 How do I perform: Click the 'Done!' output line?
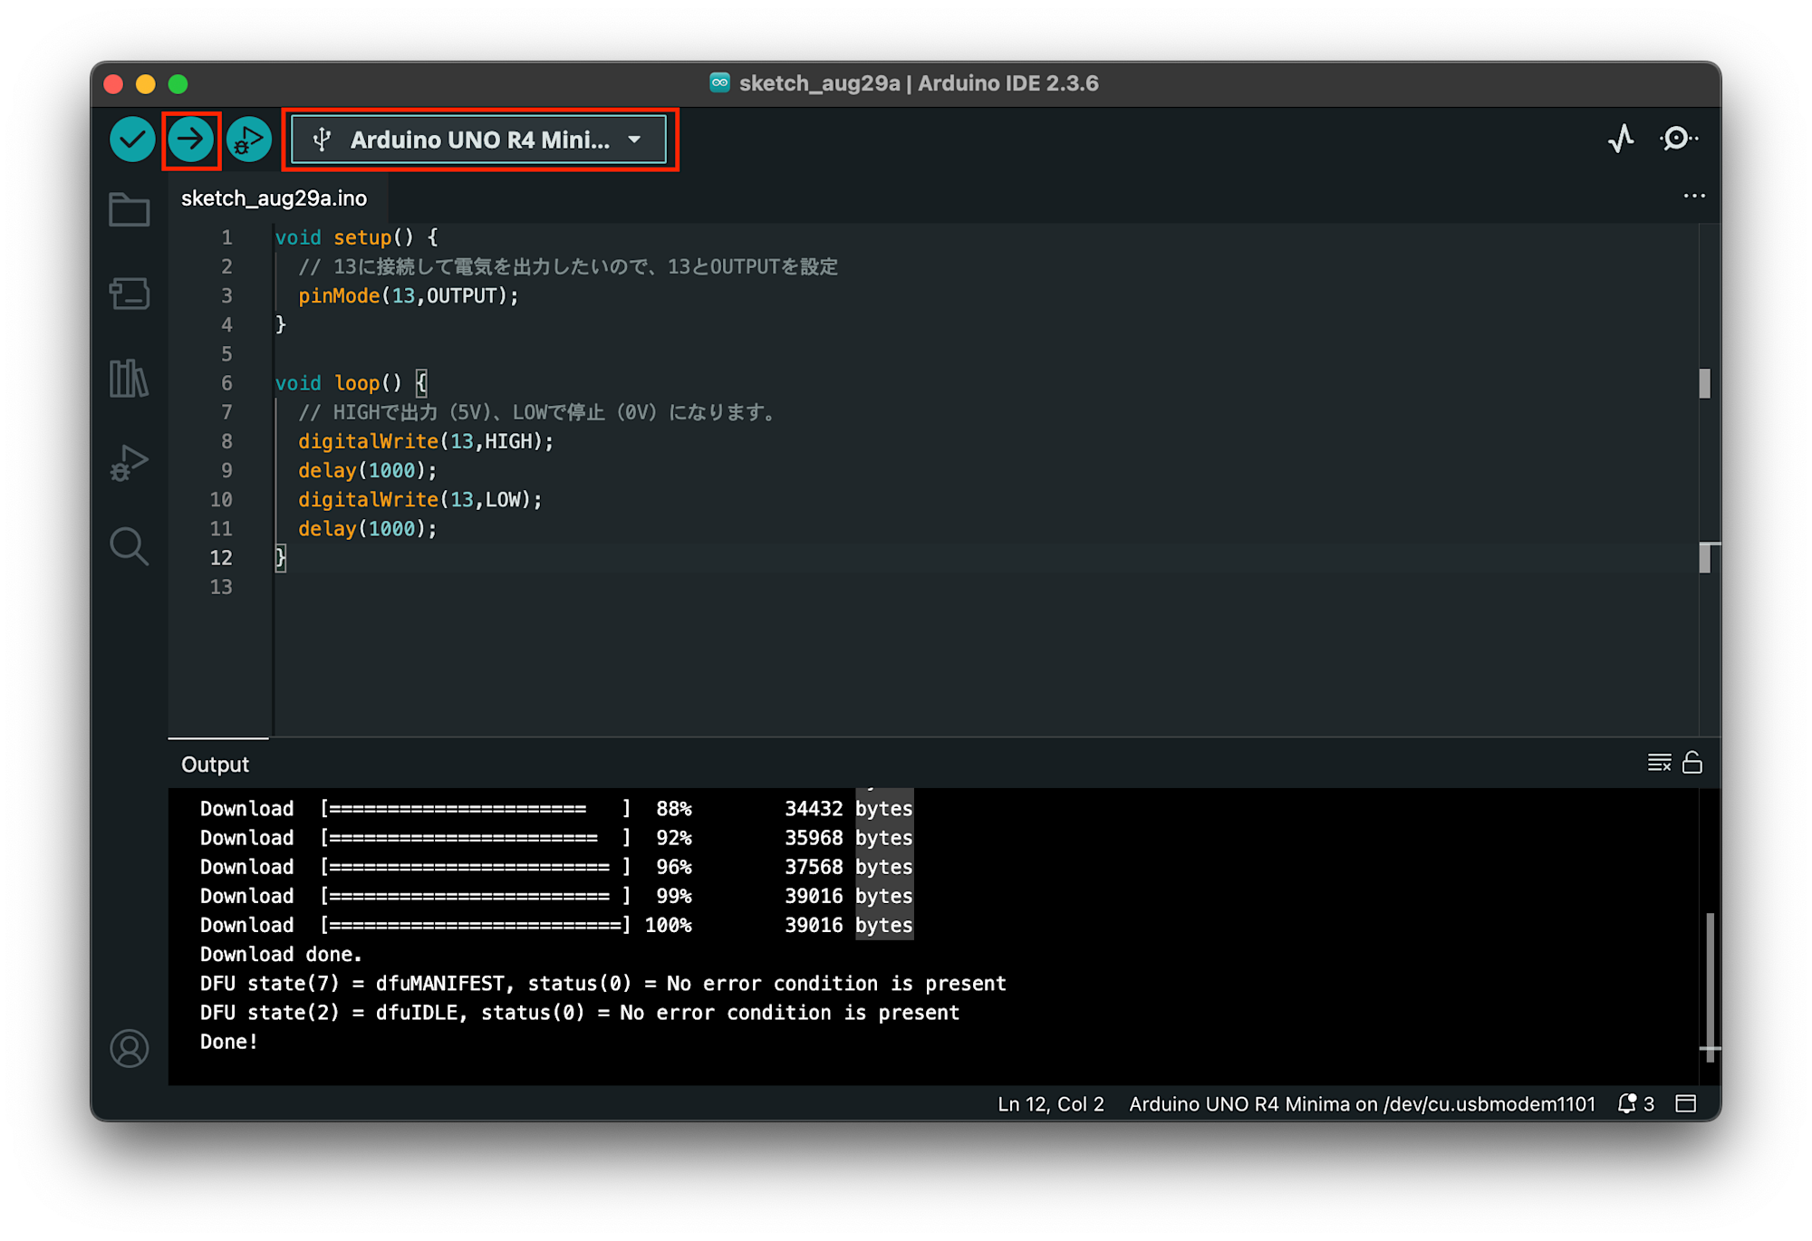(x=229, y=1042)
